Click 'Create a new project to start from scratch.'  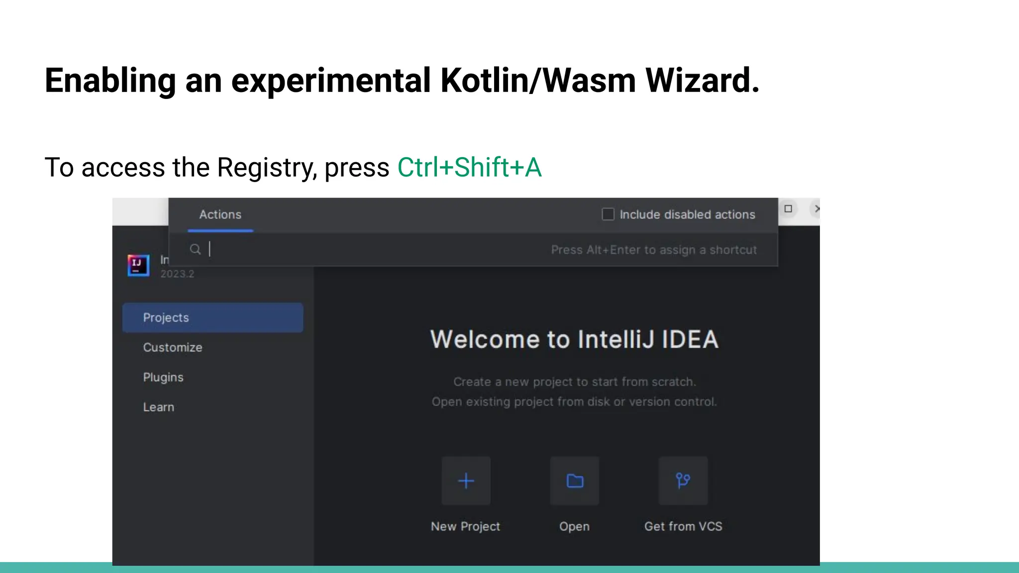click(x=575, y=382)
